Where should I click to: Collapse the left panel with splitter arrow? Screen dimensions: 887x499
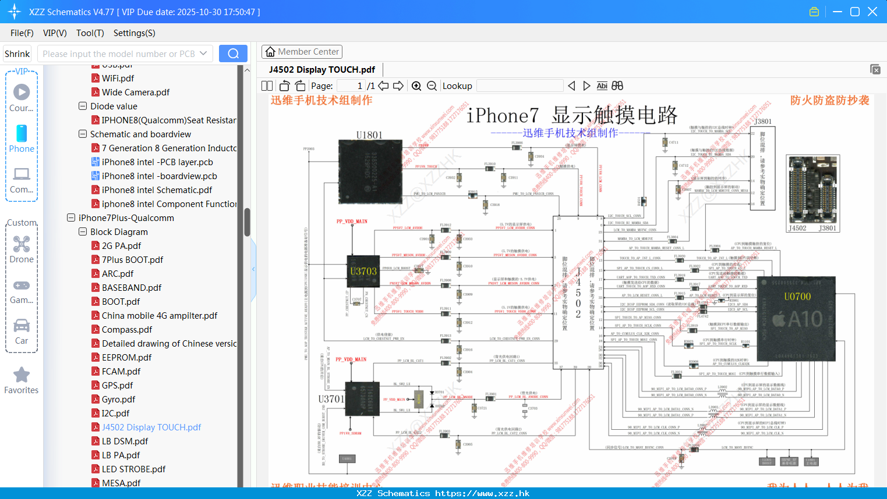pyautogui.click(x=253, y=269)
